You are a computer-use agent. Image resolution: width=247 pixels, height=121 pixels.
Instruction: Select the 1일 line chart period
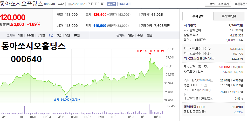[x=20, y=35]
